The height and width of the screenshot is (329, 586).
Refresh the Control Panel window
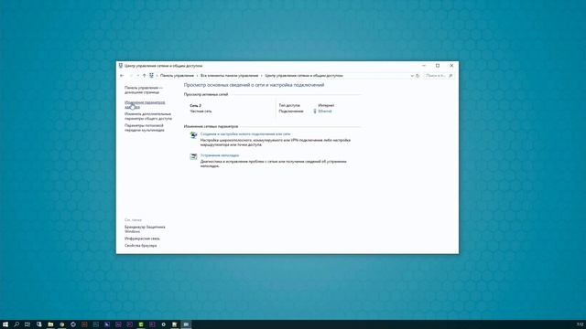(418, 76)
